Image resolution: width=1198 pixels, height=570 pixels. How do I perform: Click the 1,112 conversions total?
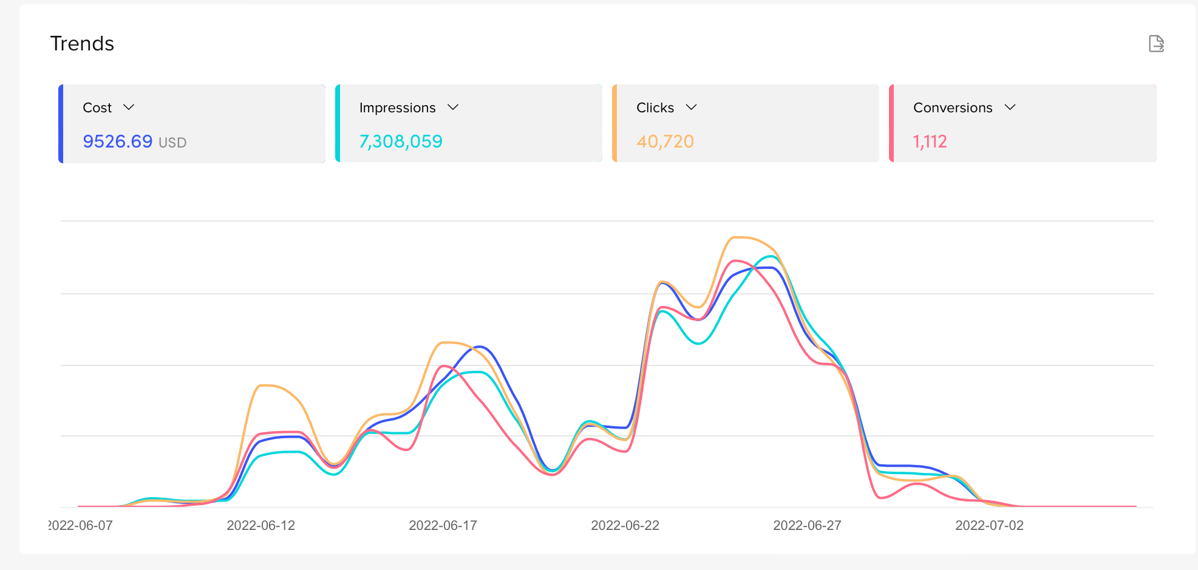coord(930,141)
